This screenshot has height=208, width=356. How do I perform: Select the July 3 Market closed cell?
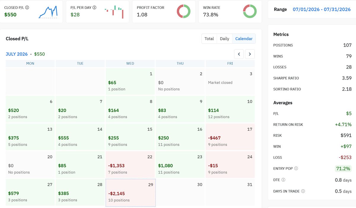[230, 81]
